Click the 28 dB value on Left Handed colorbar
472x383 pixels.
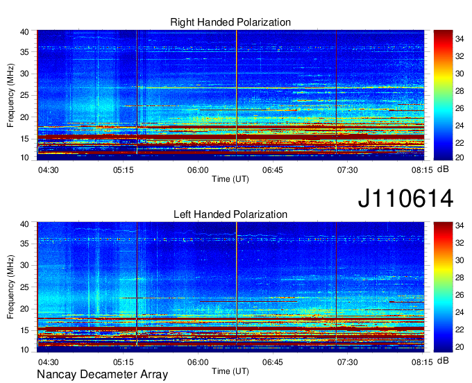pos(460,278)
